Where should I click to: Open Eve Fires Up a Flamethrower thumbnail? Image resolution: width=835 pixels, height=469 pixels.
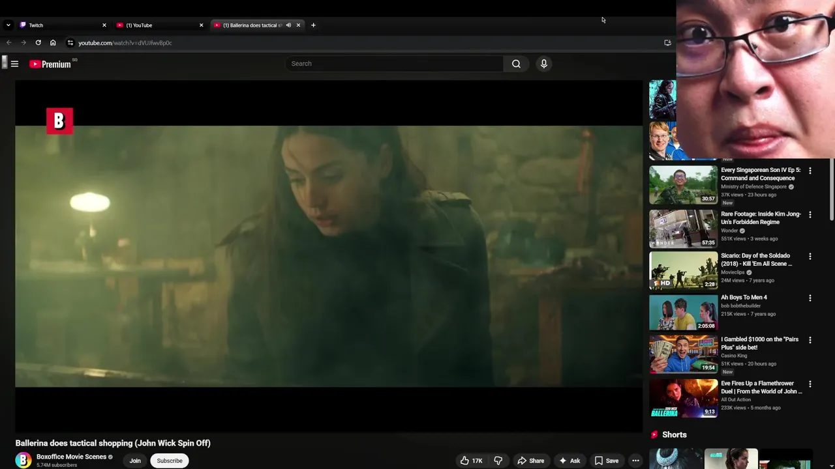pos(683,398)
